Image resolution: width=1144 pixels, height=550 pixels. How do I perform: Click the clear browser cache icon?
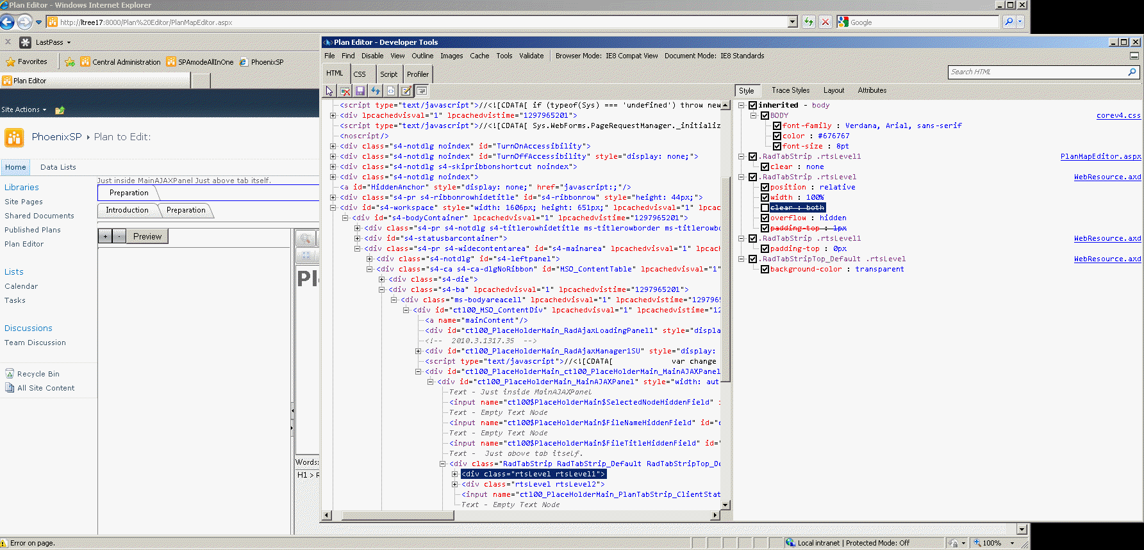click(345, 91)
